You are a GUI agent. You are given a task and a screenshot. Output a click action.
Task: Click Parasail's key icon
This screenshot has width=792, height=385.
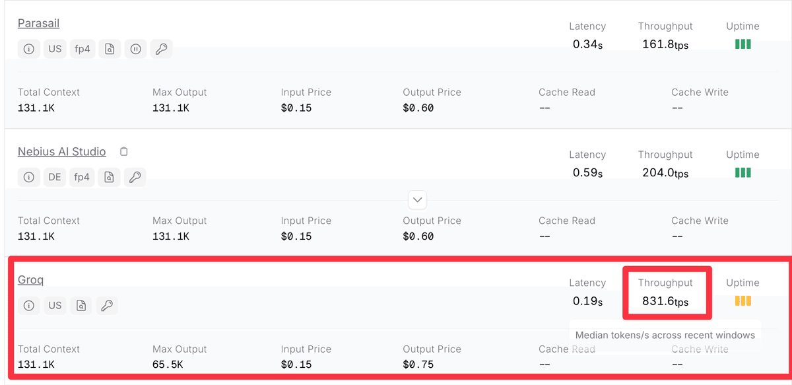[161, 49]
